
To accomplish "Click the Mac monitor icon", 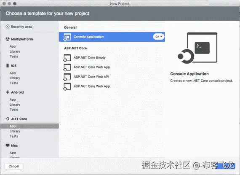I will coord(8,145).
